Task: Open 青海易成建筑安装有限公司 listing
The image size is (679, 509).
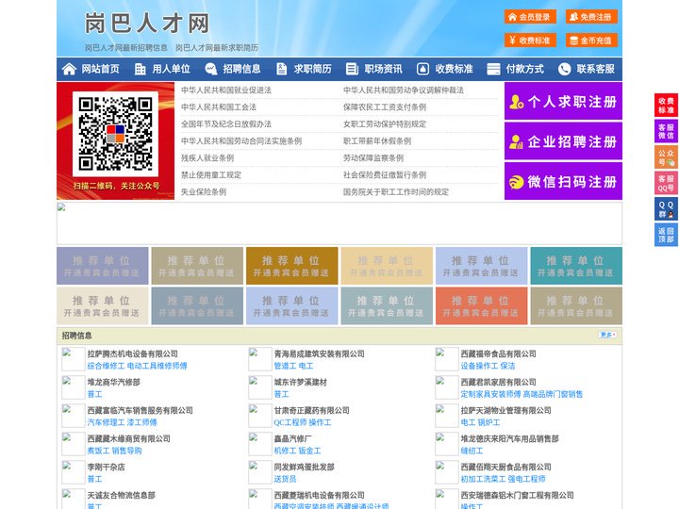Action: [x=319, y=353]
